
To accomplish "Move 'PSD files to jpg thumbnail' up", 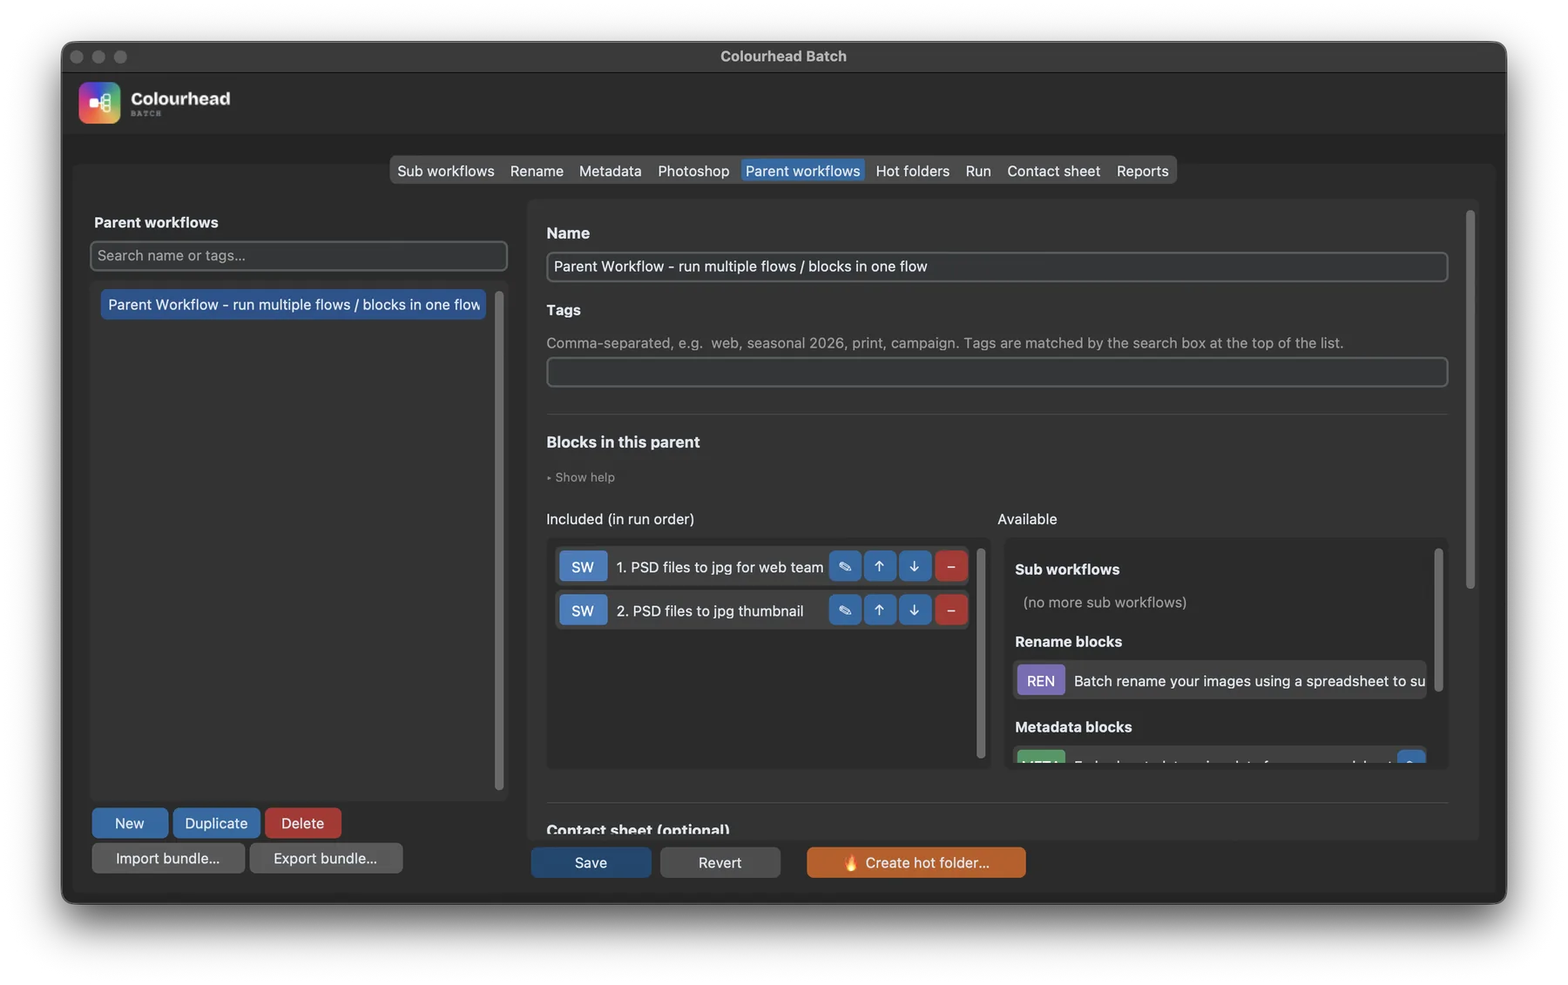I will tap(879, 610).
